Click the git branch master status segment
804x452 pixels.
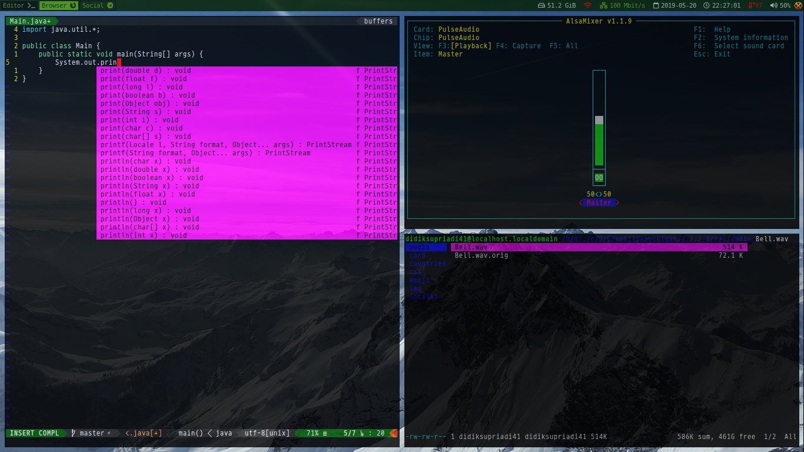[91, 433]
